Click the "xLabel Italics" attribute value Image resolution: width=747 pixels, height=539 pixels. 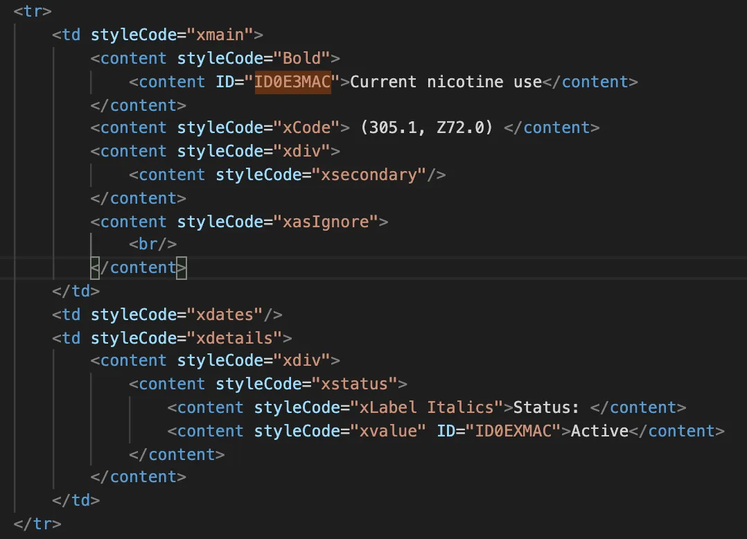coord(427,407)
